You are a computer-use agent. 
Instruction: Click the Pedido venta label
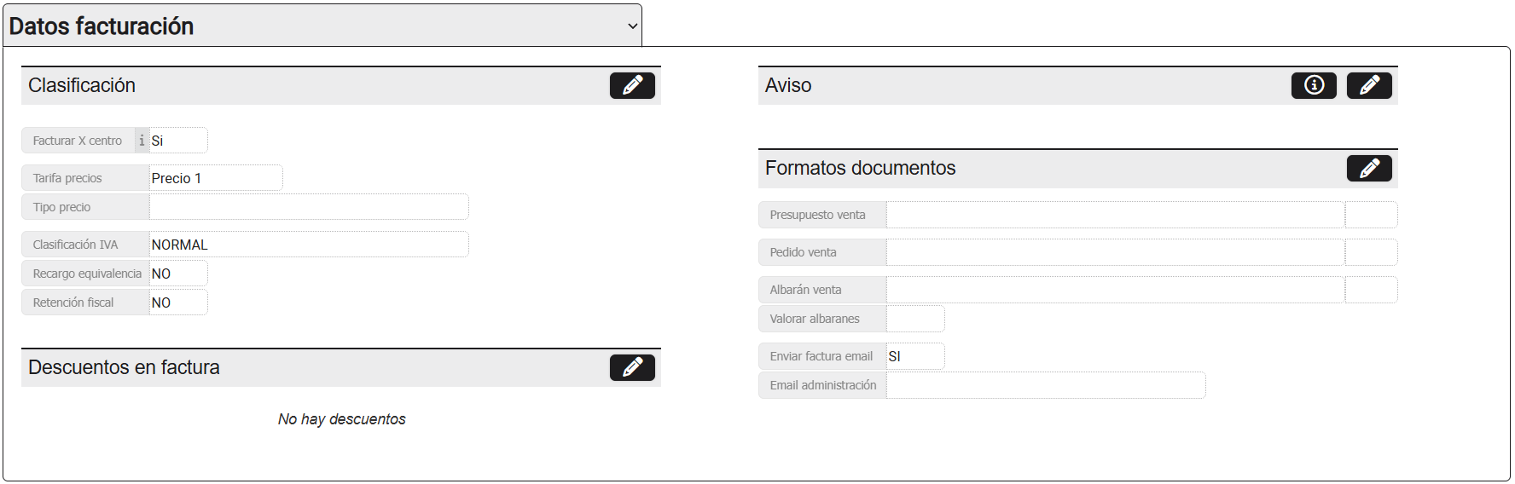[x=803, y=252]
